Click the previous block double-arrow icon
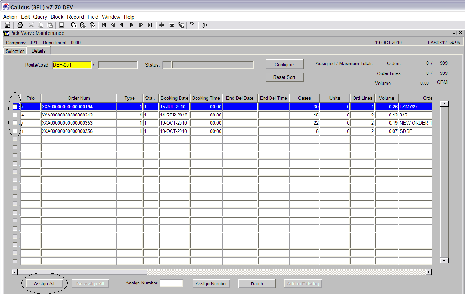467x295 pixels. [x=113, y=25]
